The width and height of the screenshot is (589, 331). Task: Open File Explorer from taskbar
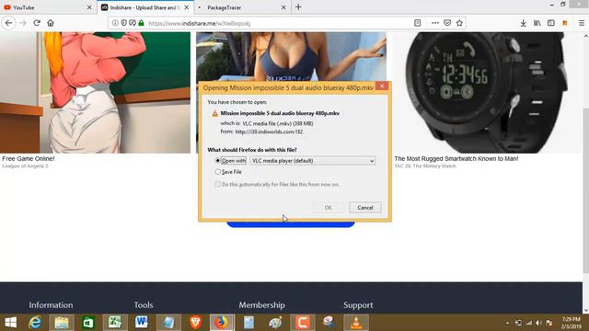62,323
